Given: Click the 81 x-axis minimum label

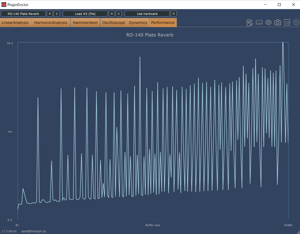Looking at the screenshot, I should coord(17,225).
